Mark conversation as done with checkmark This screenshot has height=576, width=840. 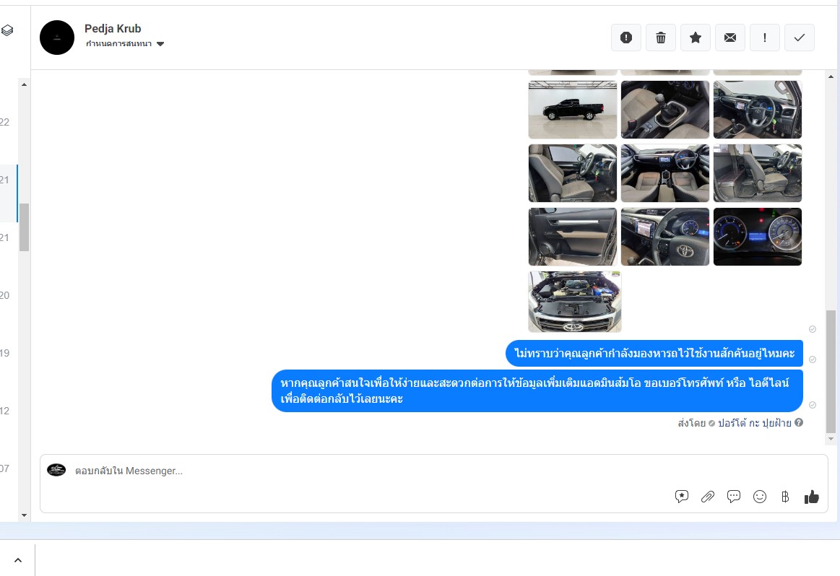coord(800,38)
